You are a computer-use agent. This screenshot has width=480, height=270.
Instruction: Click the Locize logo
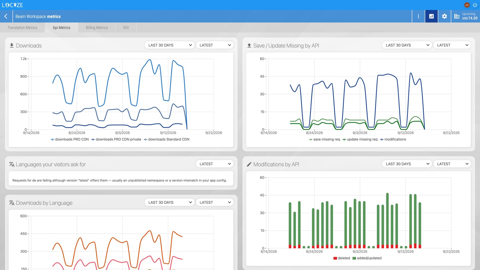(x=13, y=5)
